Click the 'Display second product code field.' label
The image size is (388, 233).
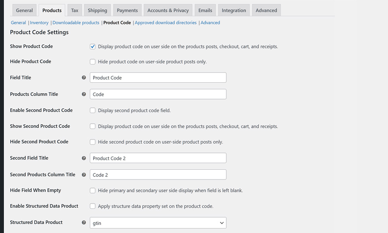click(134, 110)
